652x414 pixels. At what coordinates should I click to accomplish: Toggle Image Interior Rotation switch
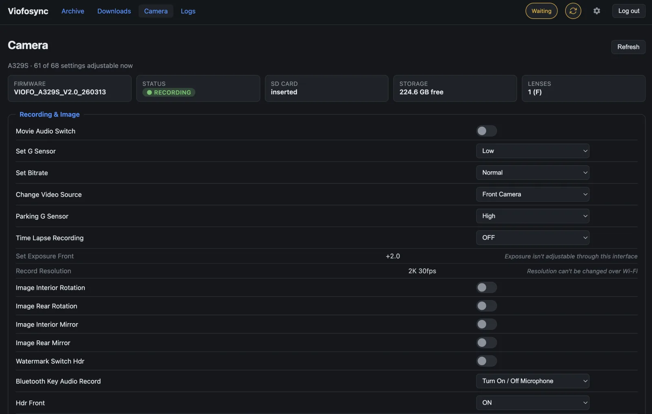tap(487, 287)
